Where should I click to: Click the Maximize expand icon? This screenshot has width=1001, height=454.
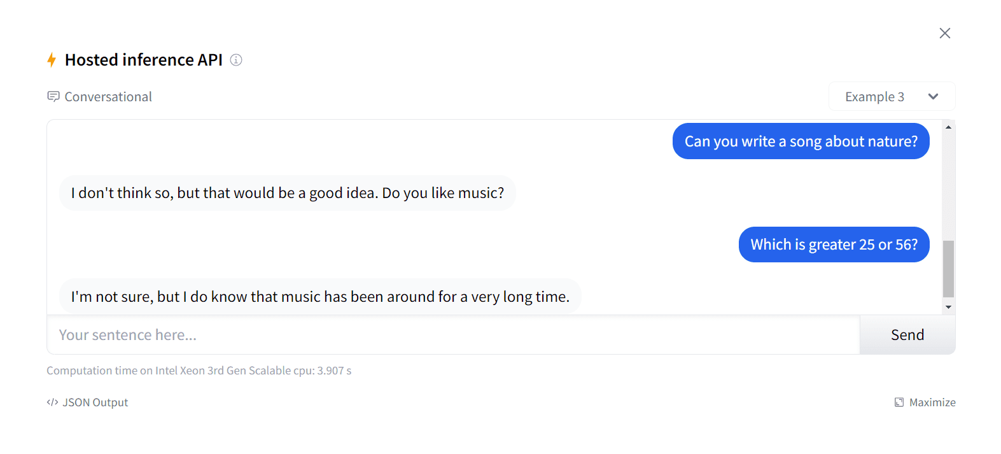[899, 402]
